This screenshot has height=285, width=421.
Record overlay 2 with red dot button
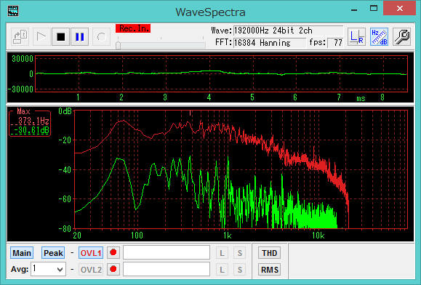point(113,269)
